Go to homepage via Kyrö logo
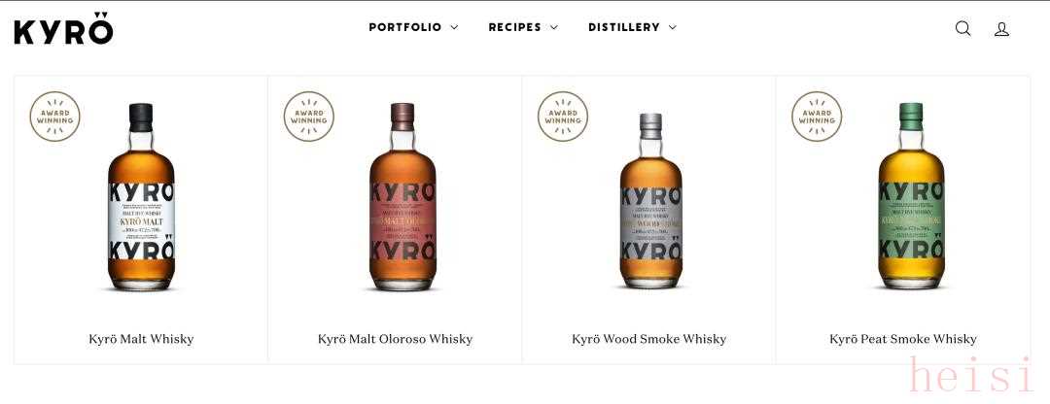Viewport: 1050px width, 404px height. (63, 28)
